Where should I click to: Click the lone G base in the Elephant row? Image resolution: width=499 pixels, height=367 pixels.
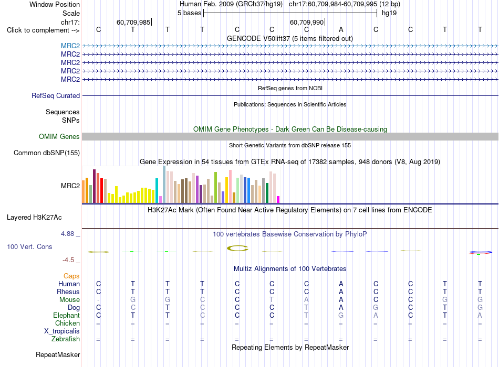pos(341,315)
